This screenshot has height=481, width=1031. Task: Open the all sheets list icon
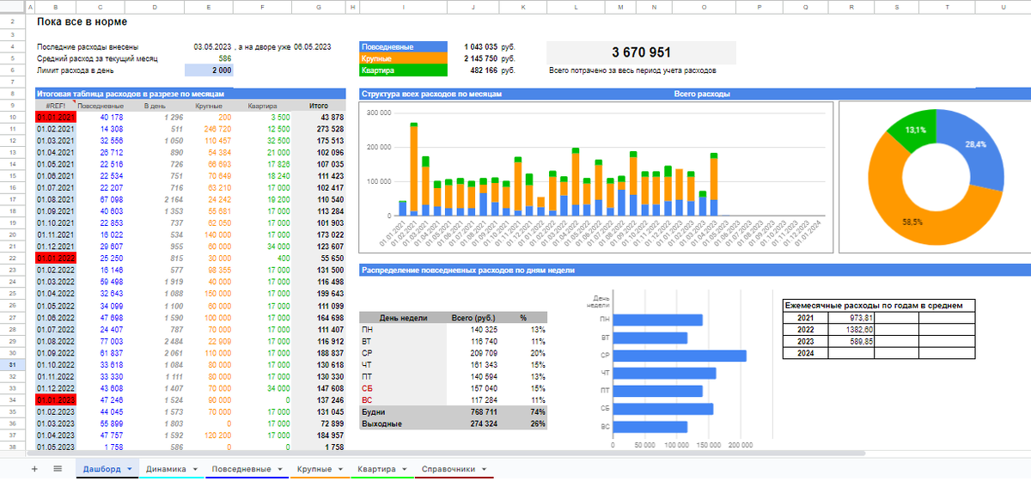pyautogui.click(x=58, y=469)
